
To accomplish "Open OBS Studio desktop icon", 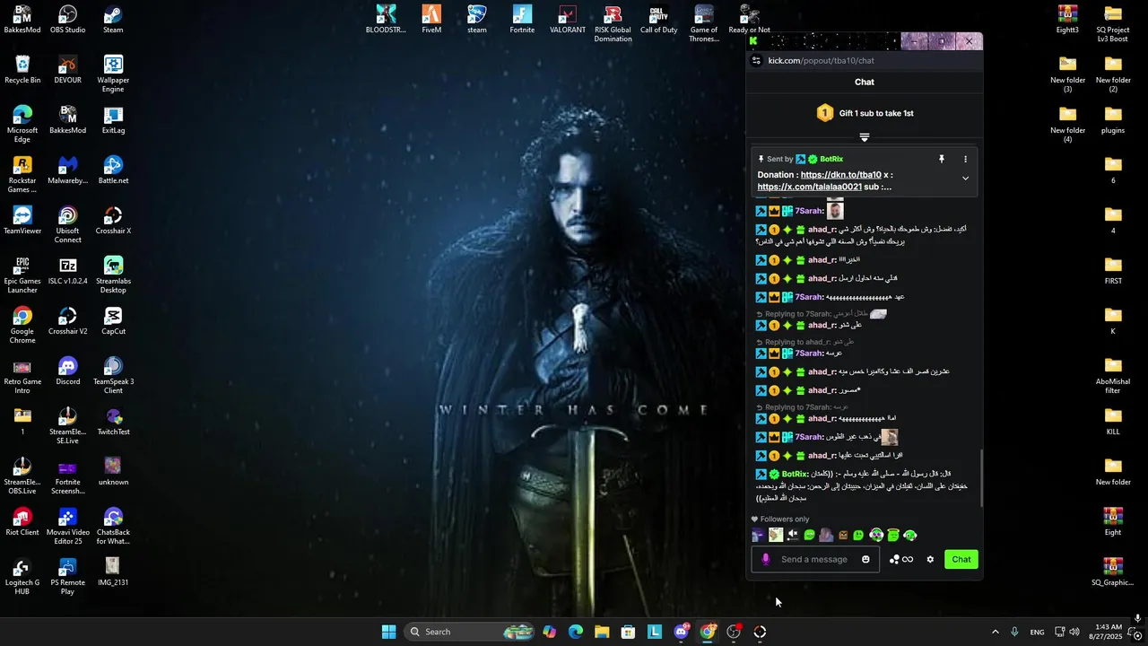I will [x=68, y=20].
